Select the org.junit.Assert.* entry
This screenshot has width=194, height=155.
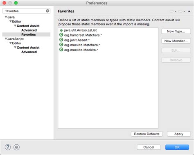coord(77,40)
